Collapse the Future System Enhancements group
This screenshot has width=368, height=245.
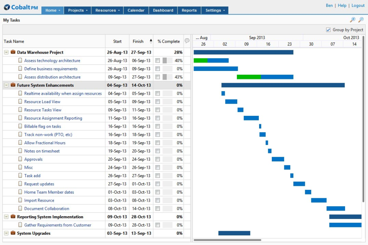point(6,85)
